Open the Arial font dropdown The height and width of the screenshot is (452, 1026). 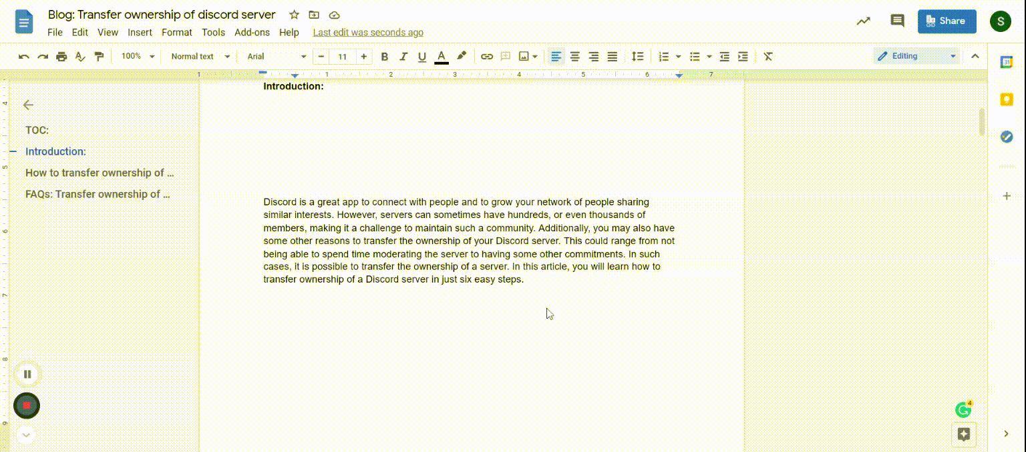coord(277,57)
